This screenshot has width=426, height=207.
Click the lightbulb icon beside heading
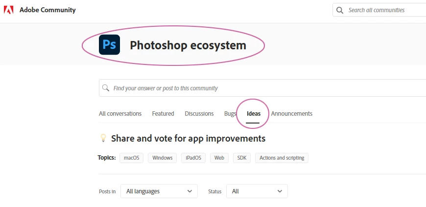[103, 138]
